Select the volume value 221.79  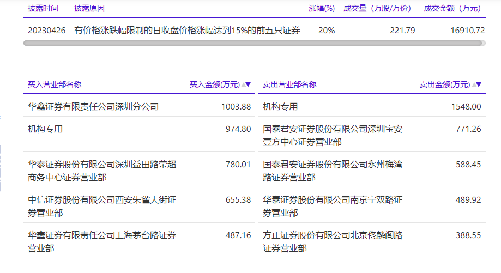(x=402, y=31)
